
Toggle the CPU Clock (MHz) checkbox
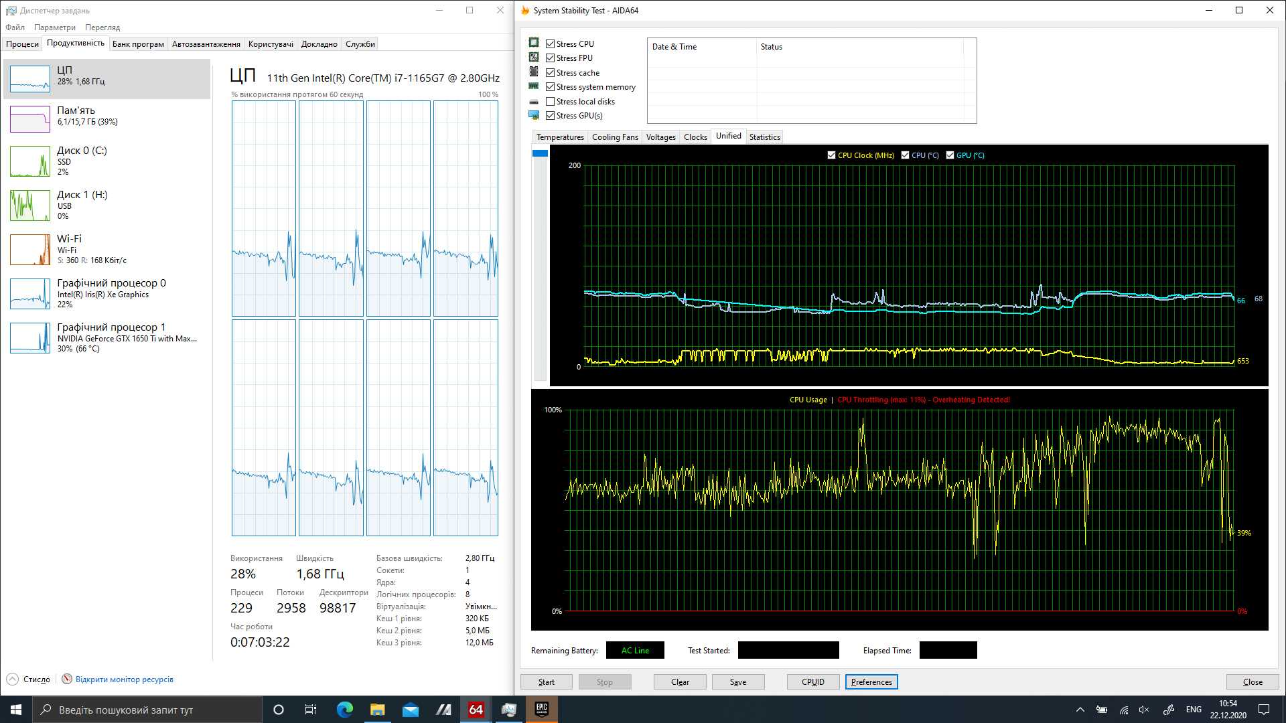point(831,155)
